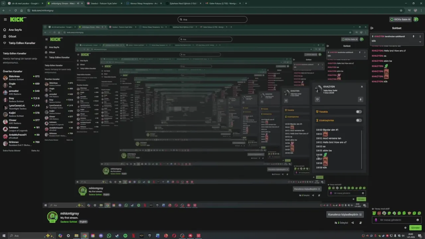This screenshot has height=239, width=425.
Task: Click icon right of share icon
Action: 361,223
